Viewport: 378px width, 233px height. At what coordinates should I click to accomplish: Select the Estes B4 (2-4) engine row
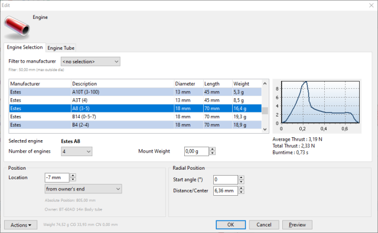(135, 125)
